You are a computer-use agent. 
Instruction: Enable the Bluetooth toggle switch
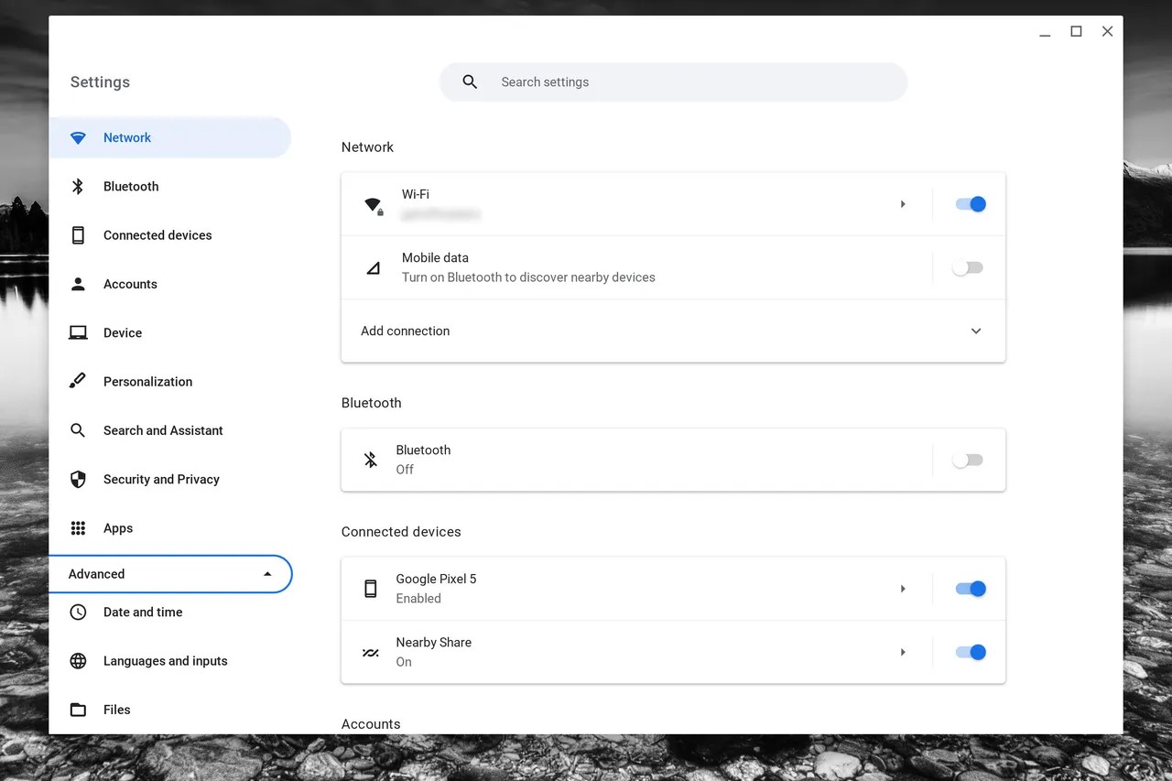(x=968, y=461)
